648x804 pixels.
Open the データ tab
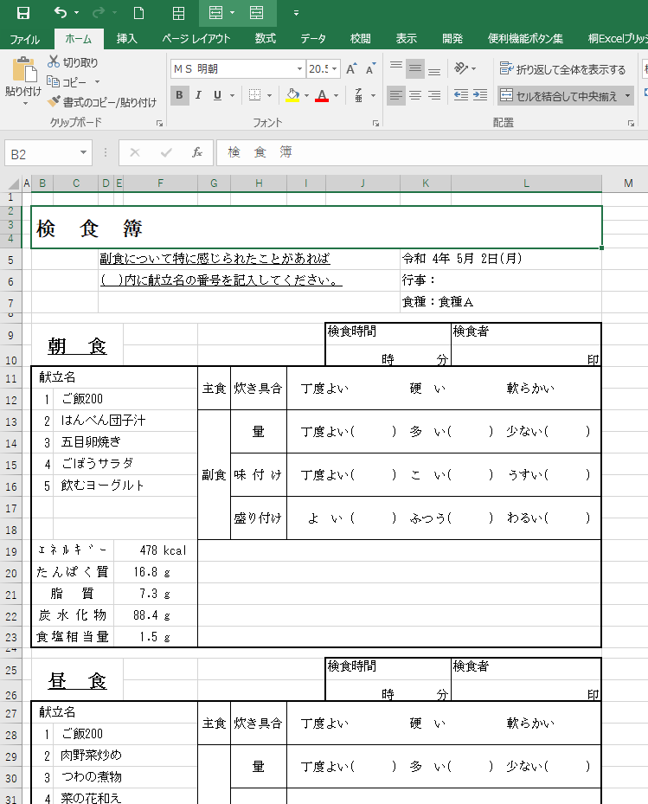[x=312, y=39]
